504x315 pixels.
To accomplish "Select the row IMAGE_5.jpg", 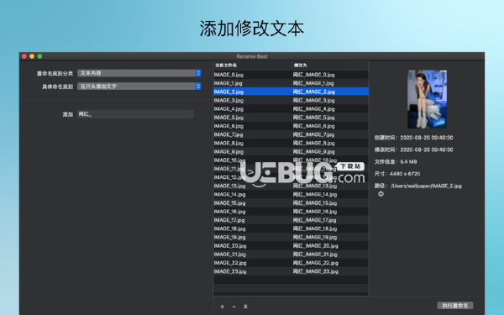I will (x=291, y=118).
